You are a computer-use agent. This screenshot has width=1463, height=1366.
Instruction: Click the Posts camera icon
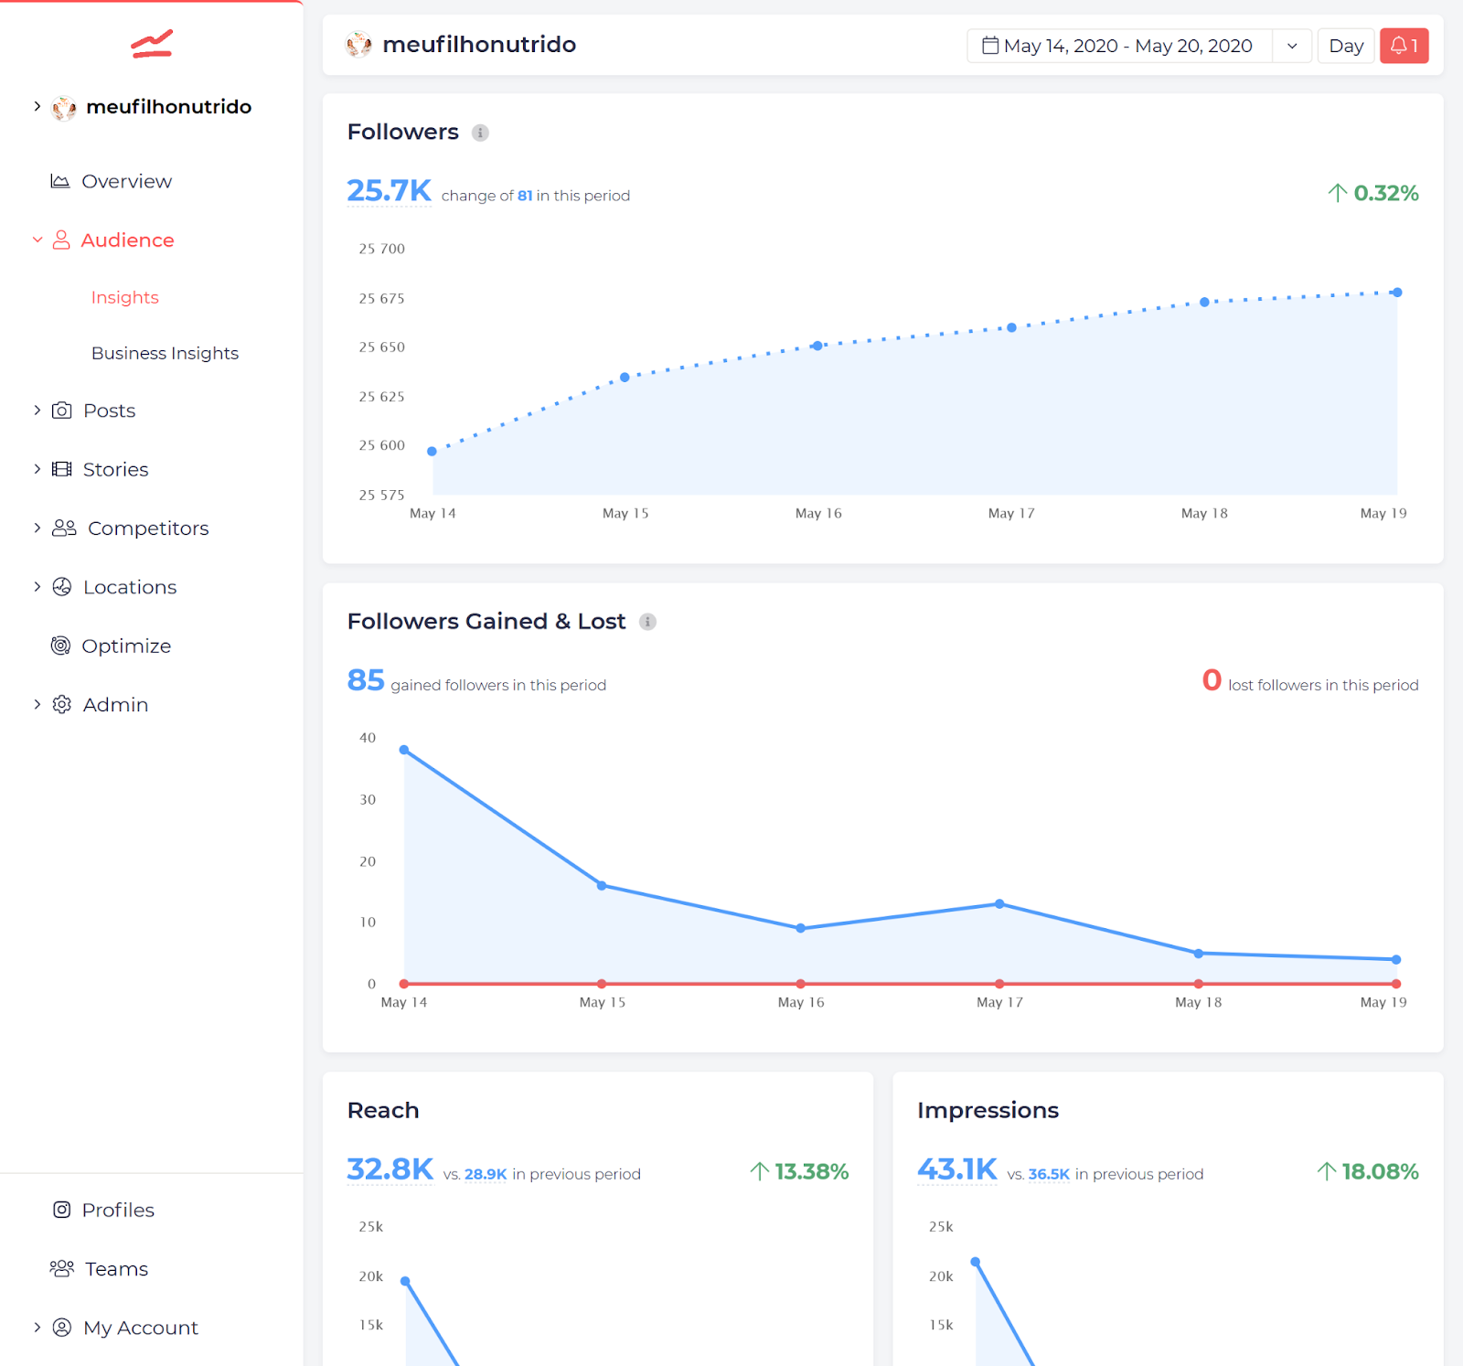pos(61,411)
